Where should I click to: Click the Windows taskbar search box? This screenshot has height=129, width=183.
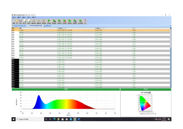coord(30,119)
